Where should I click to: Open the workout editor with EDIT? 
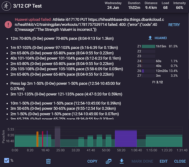click(x=164, y=161)
